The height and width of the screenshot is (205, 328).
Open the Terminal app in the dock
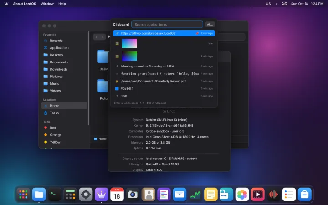(x=55, y=195)
